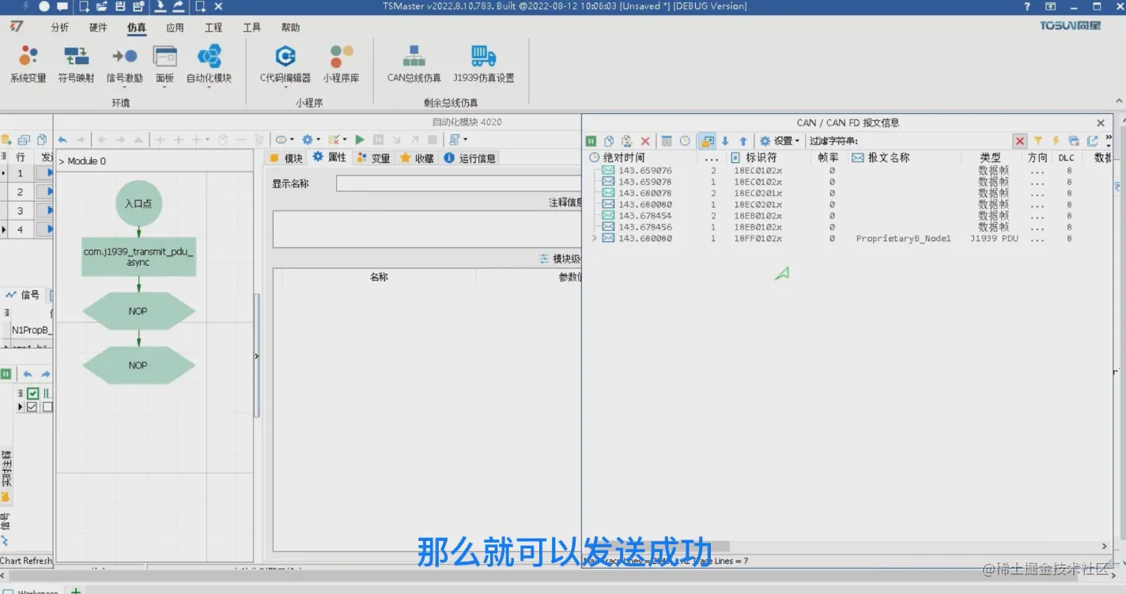The image size is (1126, 594).
Task: Open 小程序库 mini program library
Action: point(341,64)
